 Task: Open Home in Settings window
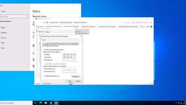click(3, 11)
